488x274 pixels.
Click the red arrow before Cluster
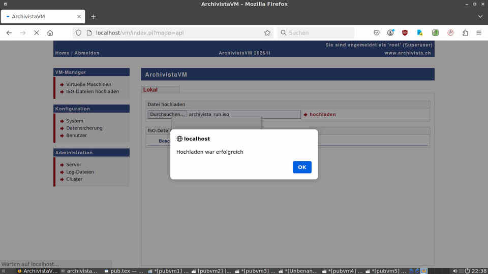pyautogui.click(x=62, y=179)
